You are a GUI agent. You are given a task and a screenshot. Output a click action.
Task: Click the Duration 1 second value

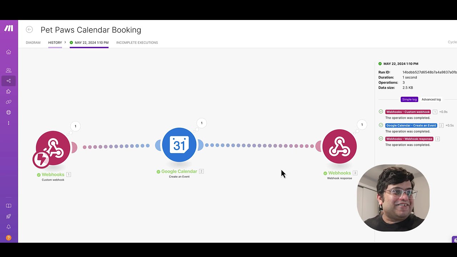click(x=410, y=77)
